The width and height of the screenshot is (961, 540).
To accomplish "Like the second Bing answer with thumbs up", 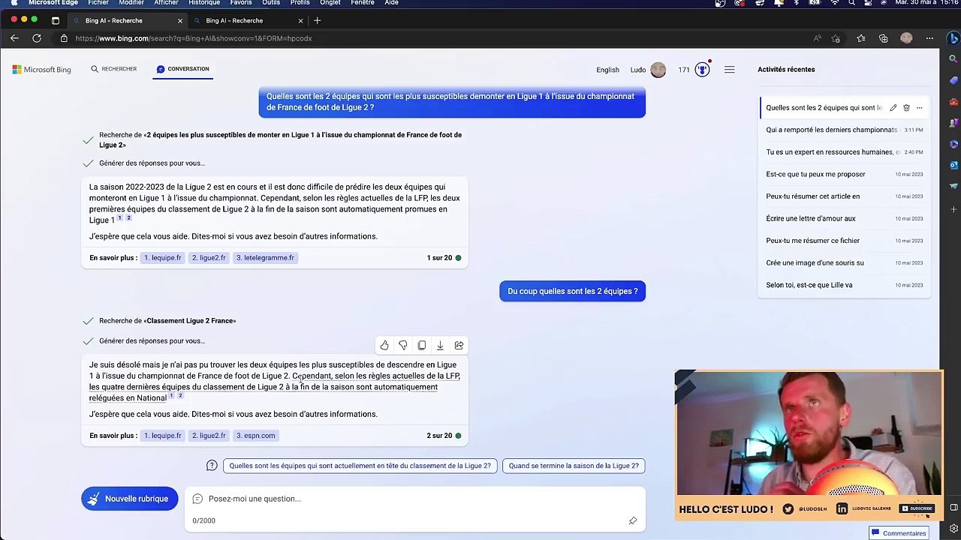I will pyautogui.click(x=384, y=345).
